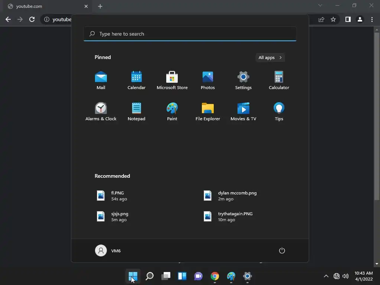Image resolution: width=380 pixels, height=285 pixels.
Task: Open Task View on the taskbar
Action: pyautogui.click(x=166, y=276)
